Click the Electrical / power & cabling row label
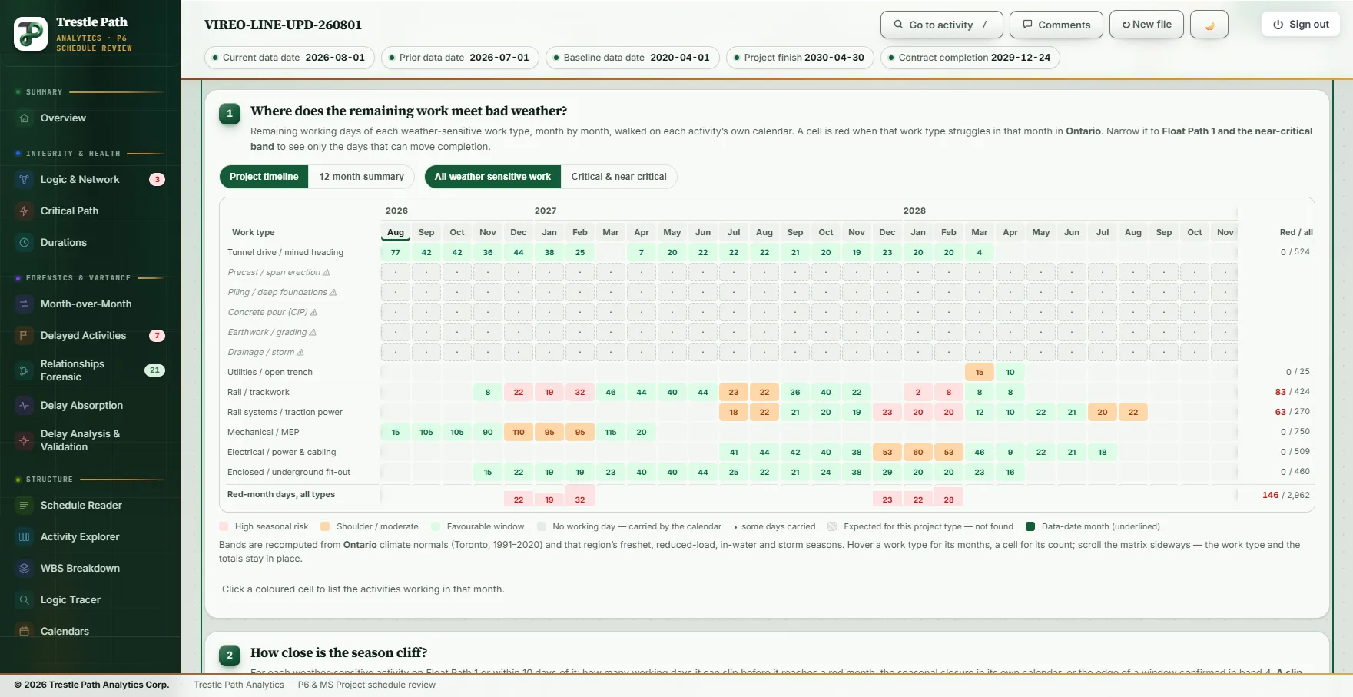Viewport: 1353px width, 697px height. point(281,452)
